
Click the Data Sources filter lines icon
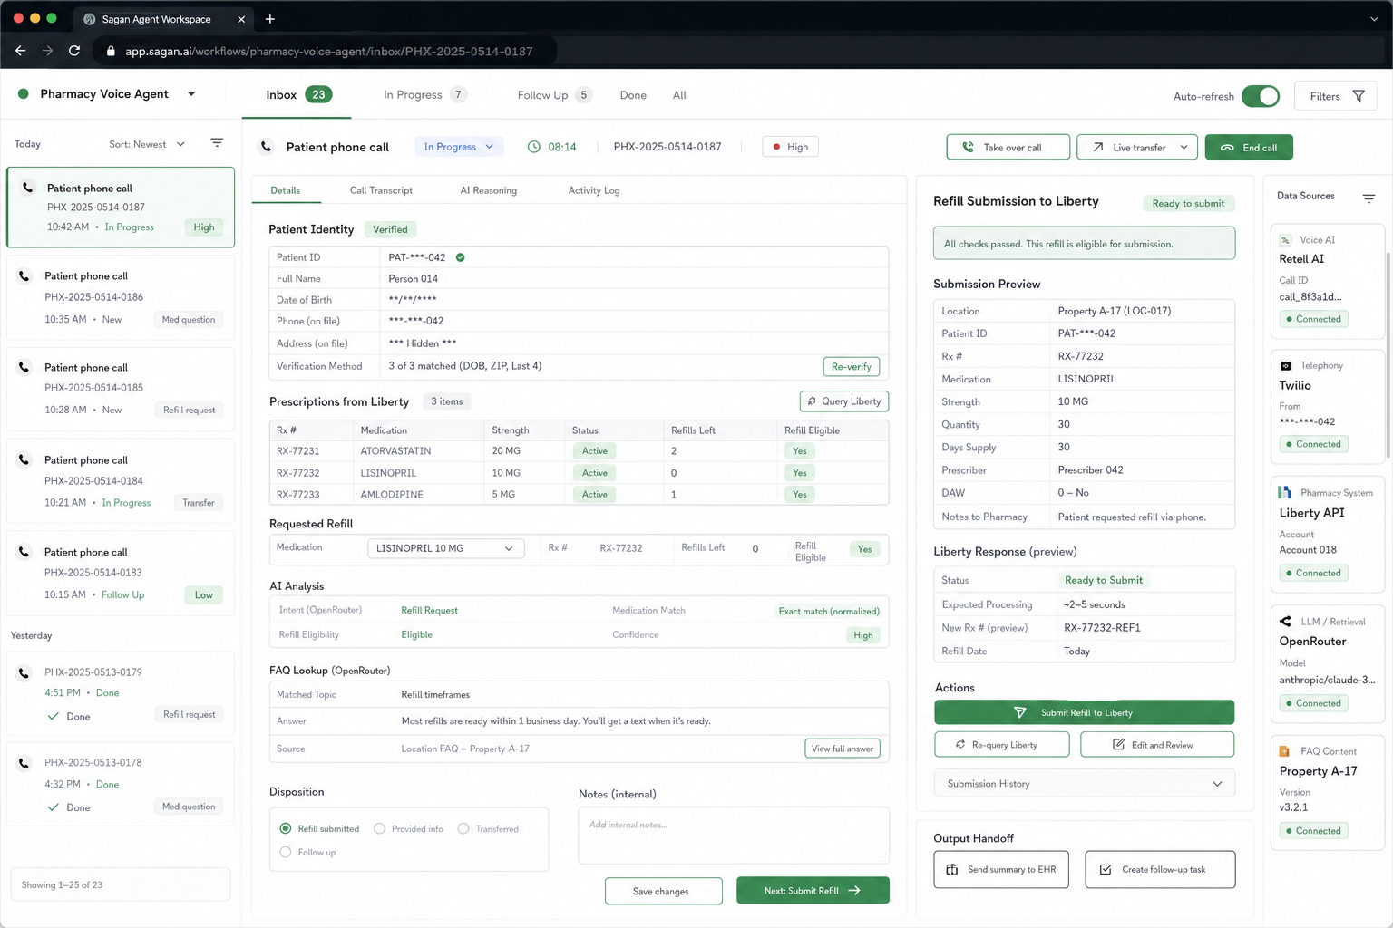1369,198
